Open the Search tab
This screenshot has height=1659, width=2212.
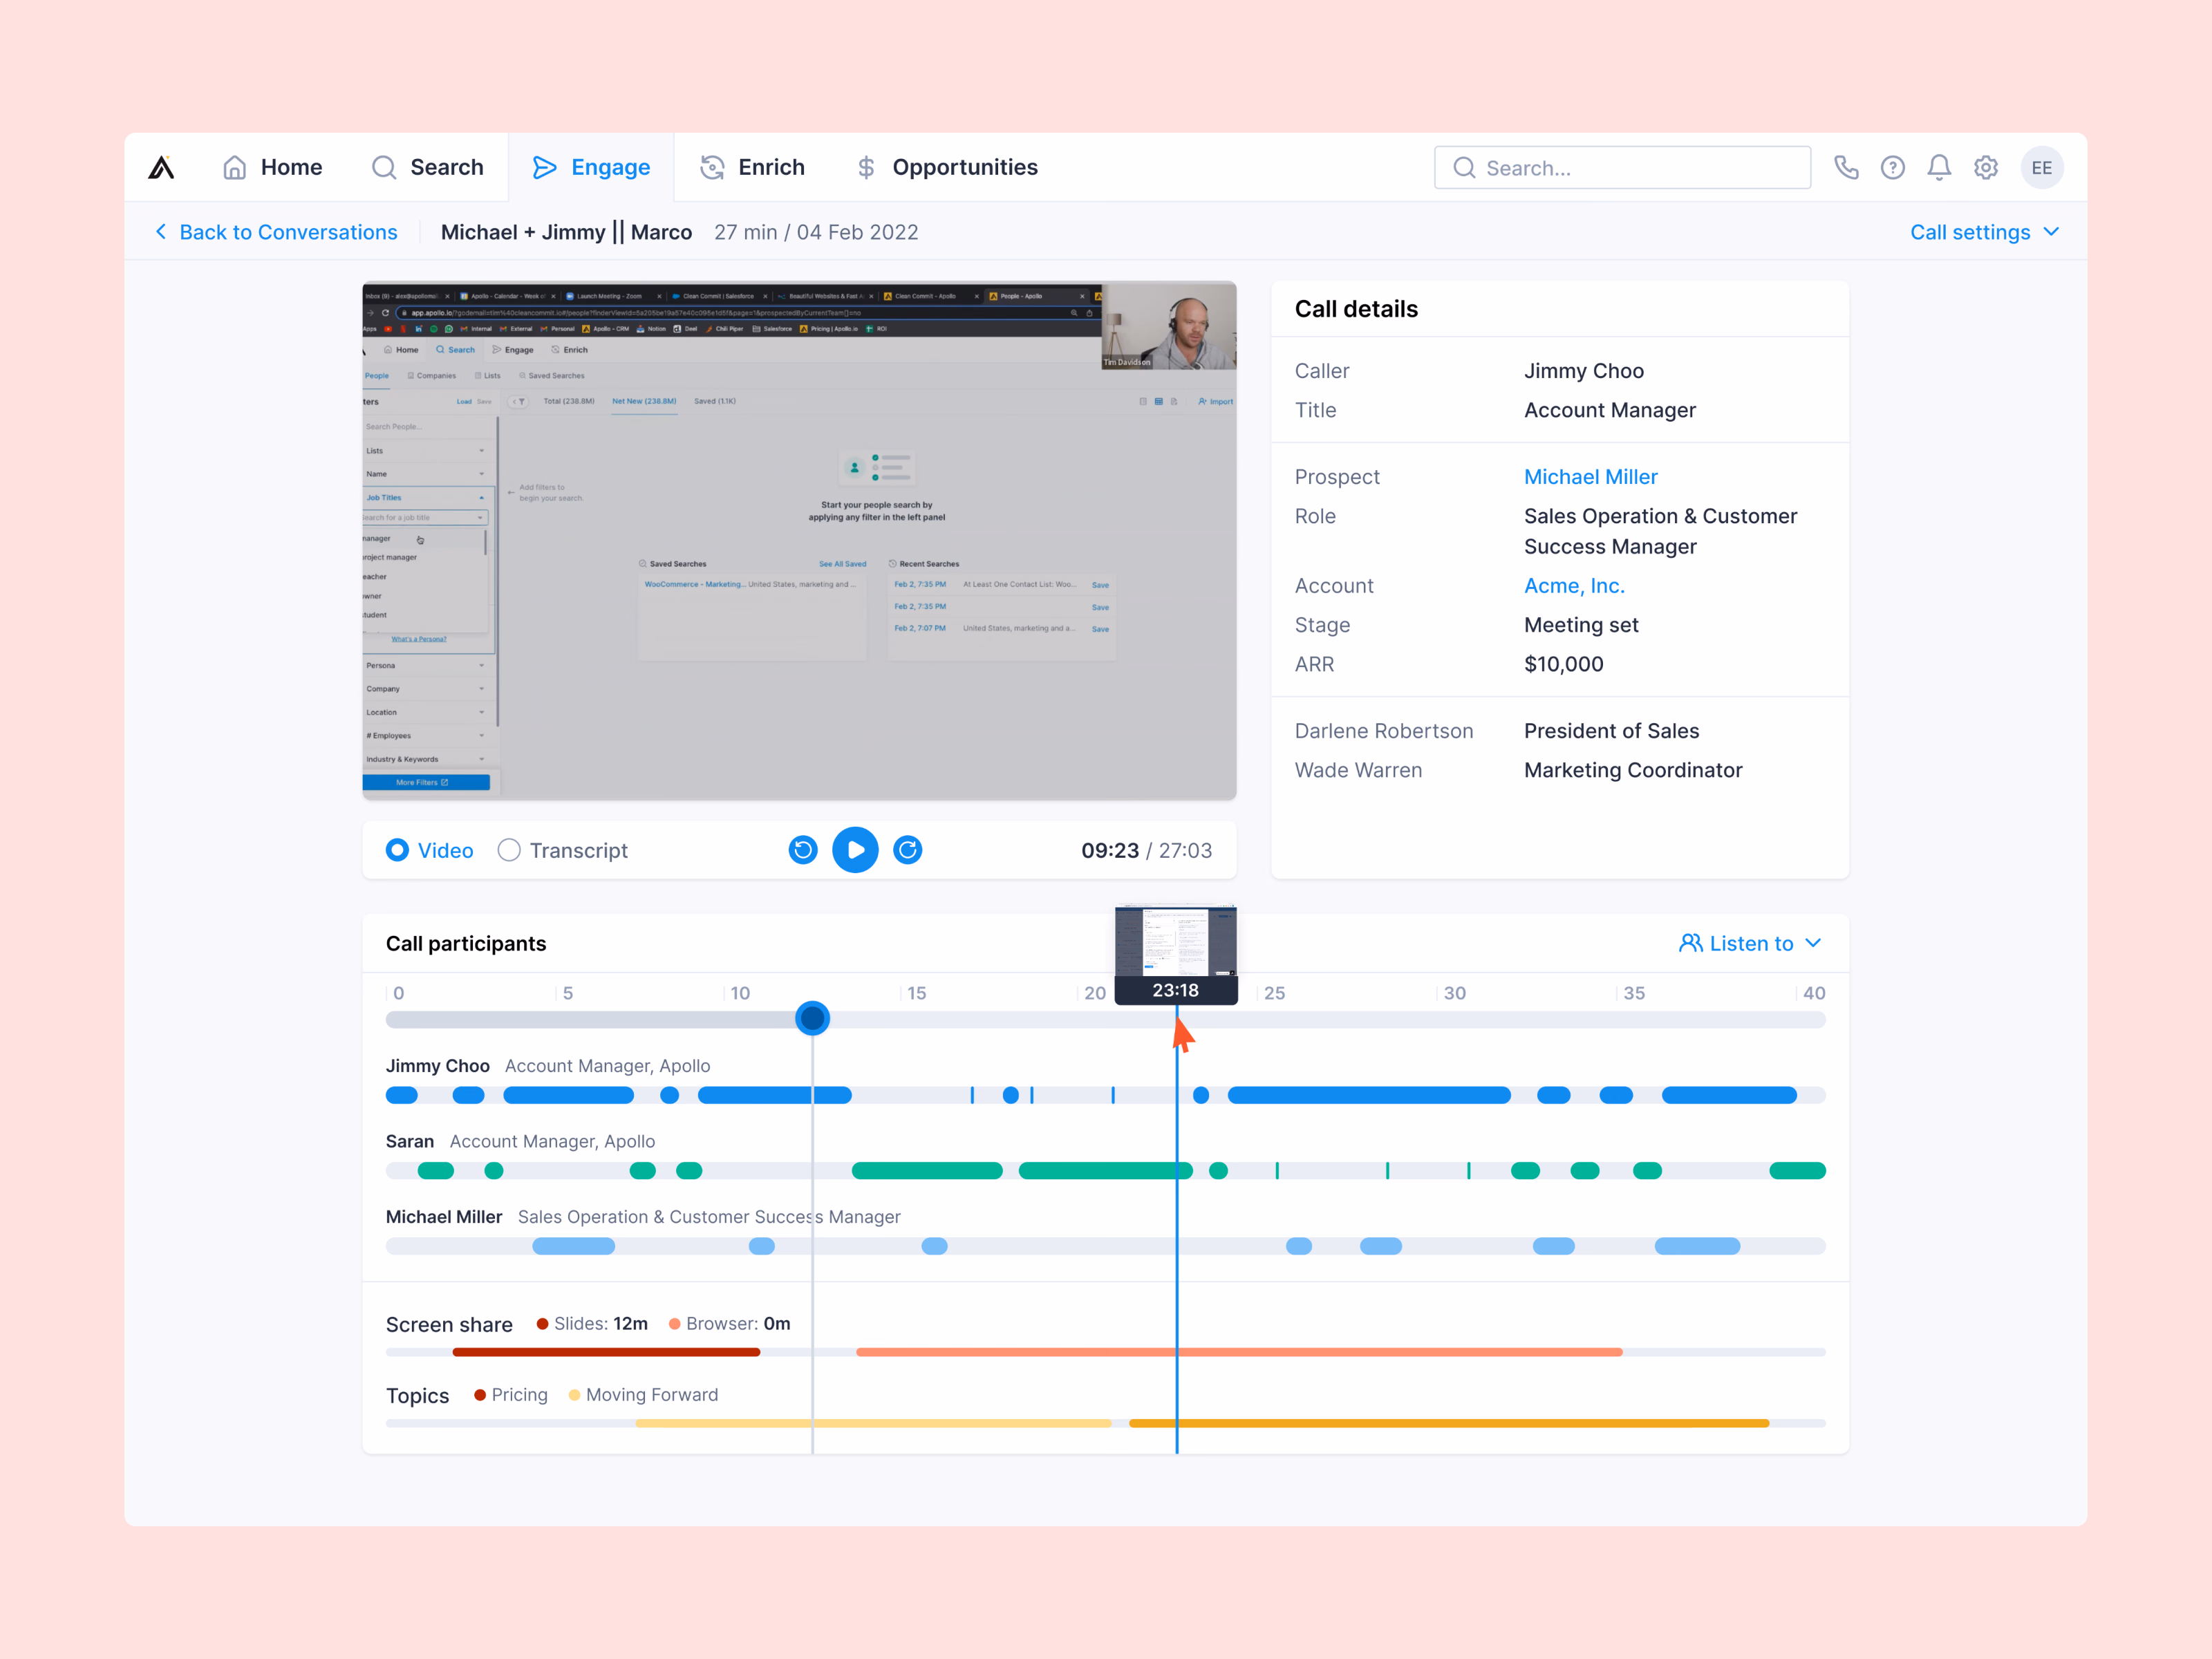(427, 167)
